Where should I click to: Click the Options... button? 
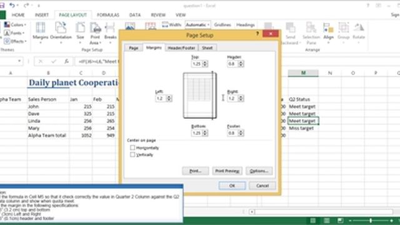259,171
